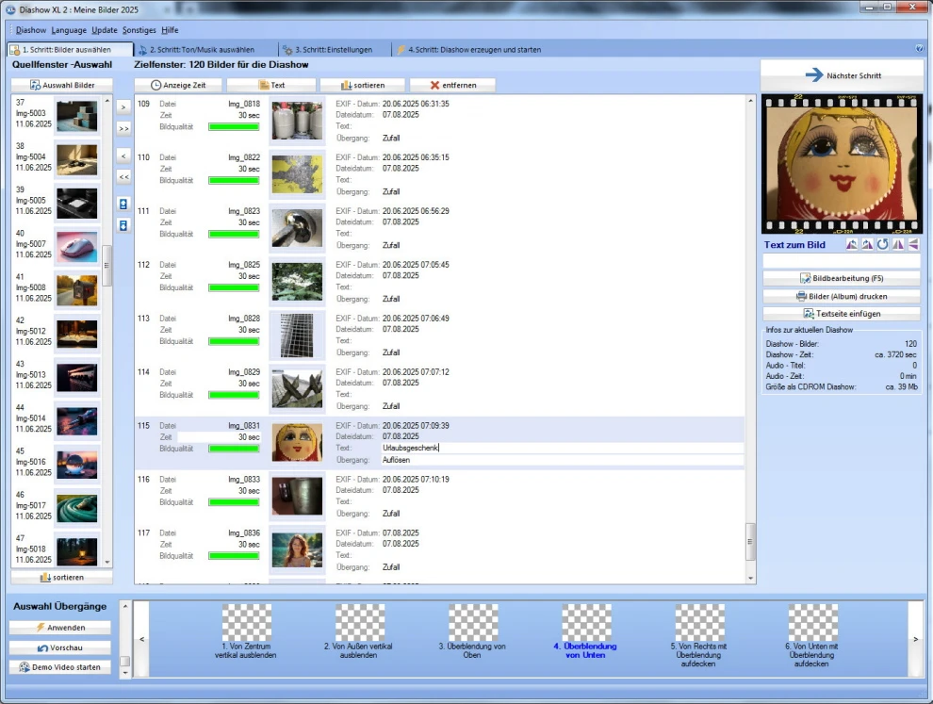Switch to 3. Schritt: Einstellungen tab
The height and width of the screenshot is (704, 933).
(334, 50)
